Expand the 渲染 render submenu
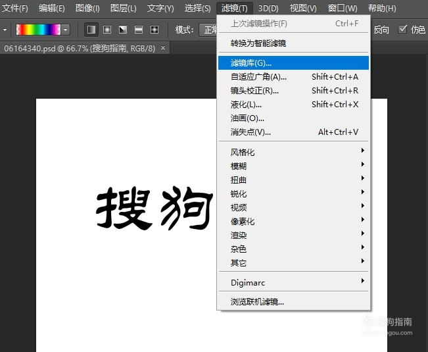The width and height of the screenshot is (428, 352). point(293,235)
